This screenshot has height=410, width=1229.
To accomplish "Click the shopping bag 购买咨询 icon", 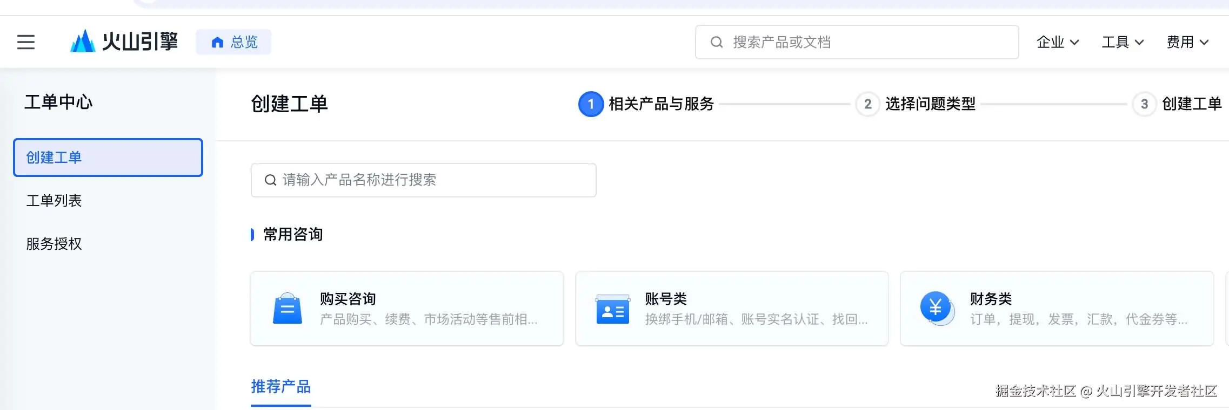I will pyautogui.click(x=287, y=309).
